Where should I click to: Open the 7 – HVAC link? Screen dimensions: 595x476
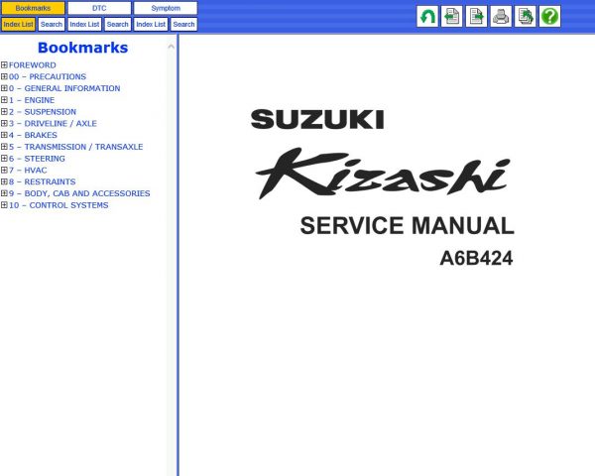tap(28, 170)
